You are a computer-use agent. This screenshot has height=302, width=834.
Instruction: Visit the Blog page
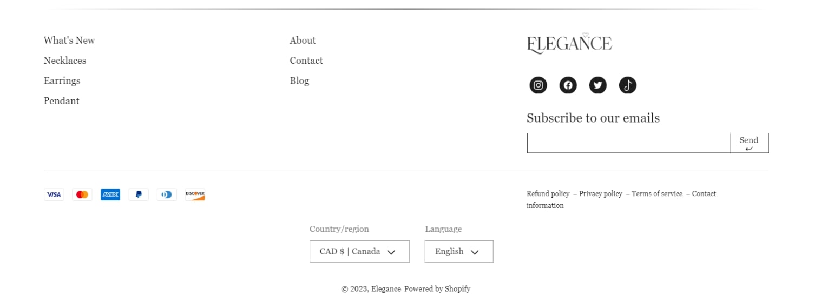[x=299, y=81]
